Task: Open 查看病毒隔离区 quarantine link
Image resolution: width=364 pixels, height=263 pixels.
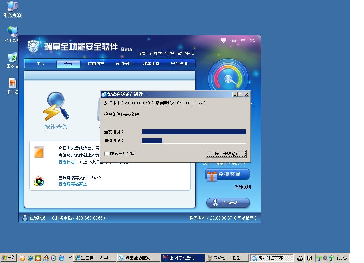Action: coord(73,184)
